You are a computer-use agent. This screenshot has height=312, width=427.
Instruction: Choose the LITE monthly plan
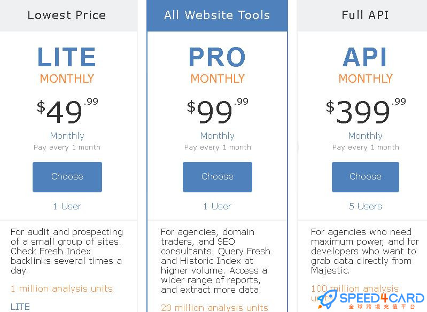(67, 177)
